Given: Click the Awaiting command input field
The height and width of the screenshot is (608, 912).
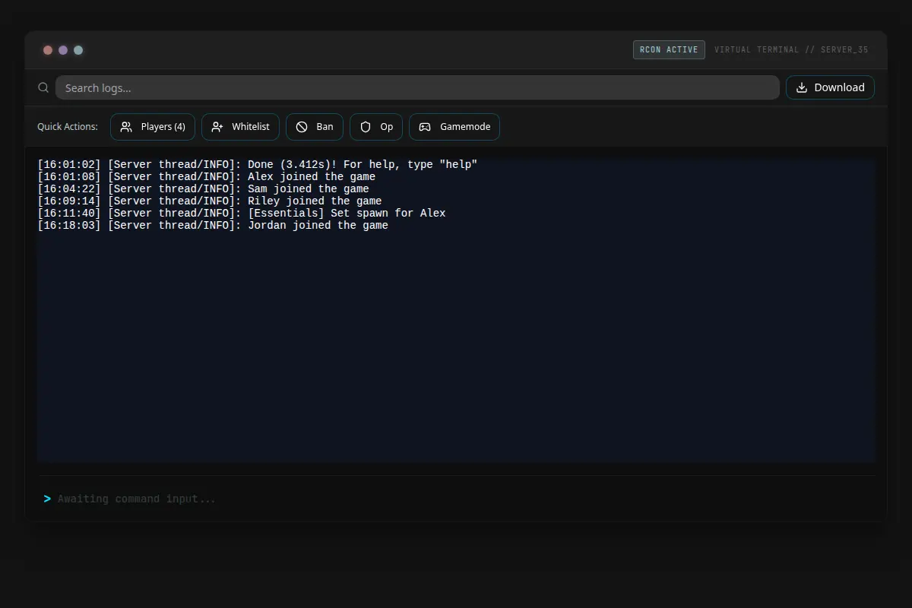Looking at the screenshot, I should click(x=465, y=499).
